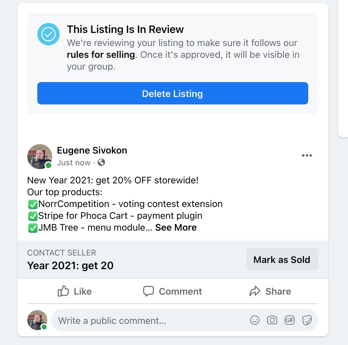Open Eugene Sivokon's profile name link
Viewport: 348px width, 345px height.
(92, 150)
